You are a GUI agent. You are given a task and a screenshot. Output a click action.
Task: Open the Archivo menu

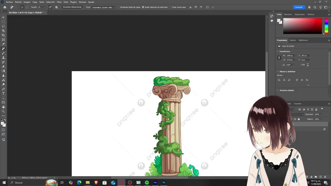9,2
